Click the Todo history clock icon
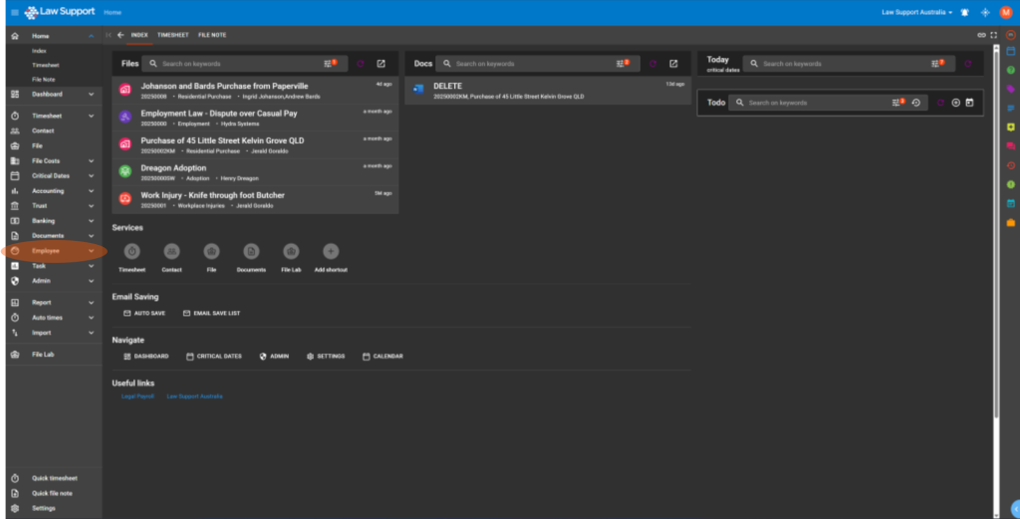Image resolution: width=1020 pixels, height=519 pixels. [x=915, y=103]
